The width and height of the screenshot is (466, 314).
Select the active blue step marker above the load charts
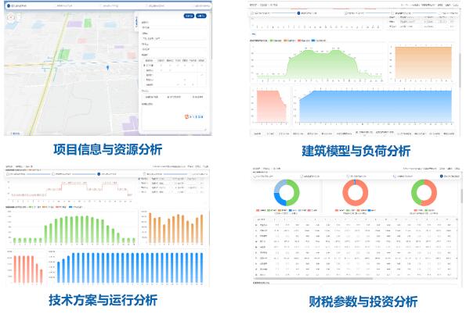[298, 13]
